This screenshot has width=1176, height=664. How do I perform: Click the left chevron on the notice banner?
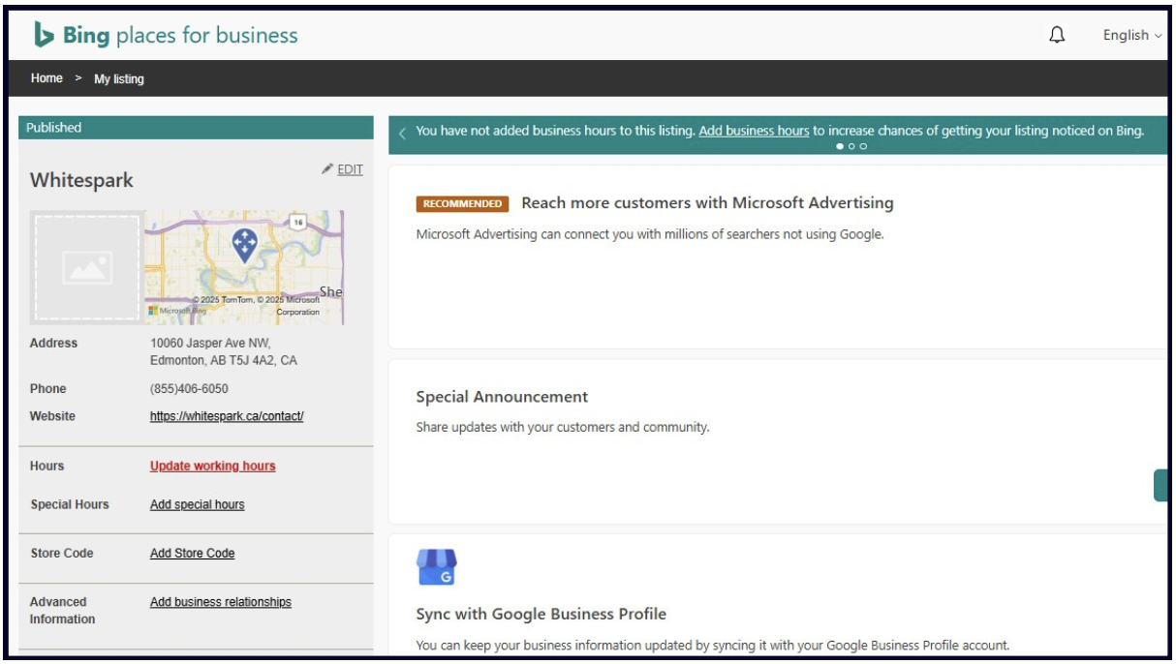pos(402,133)
